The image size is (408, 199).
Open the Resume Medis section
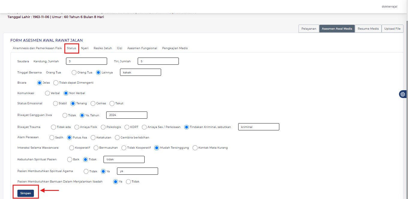pos(368,29)
